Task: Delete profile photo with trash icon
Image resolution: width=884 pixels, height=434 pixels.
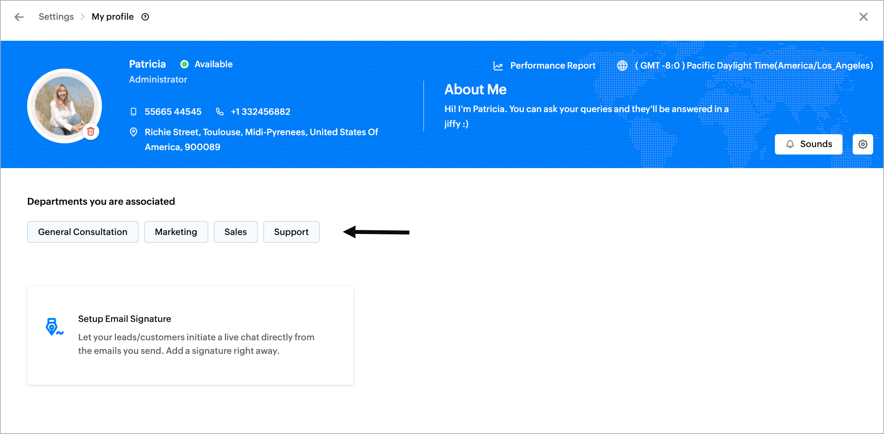Action: point(91,131)
